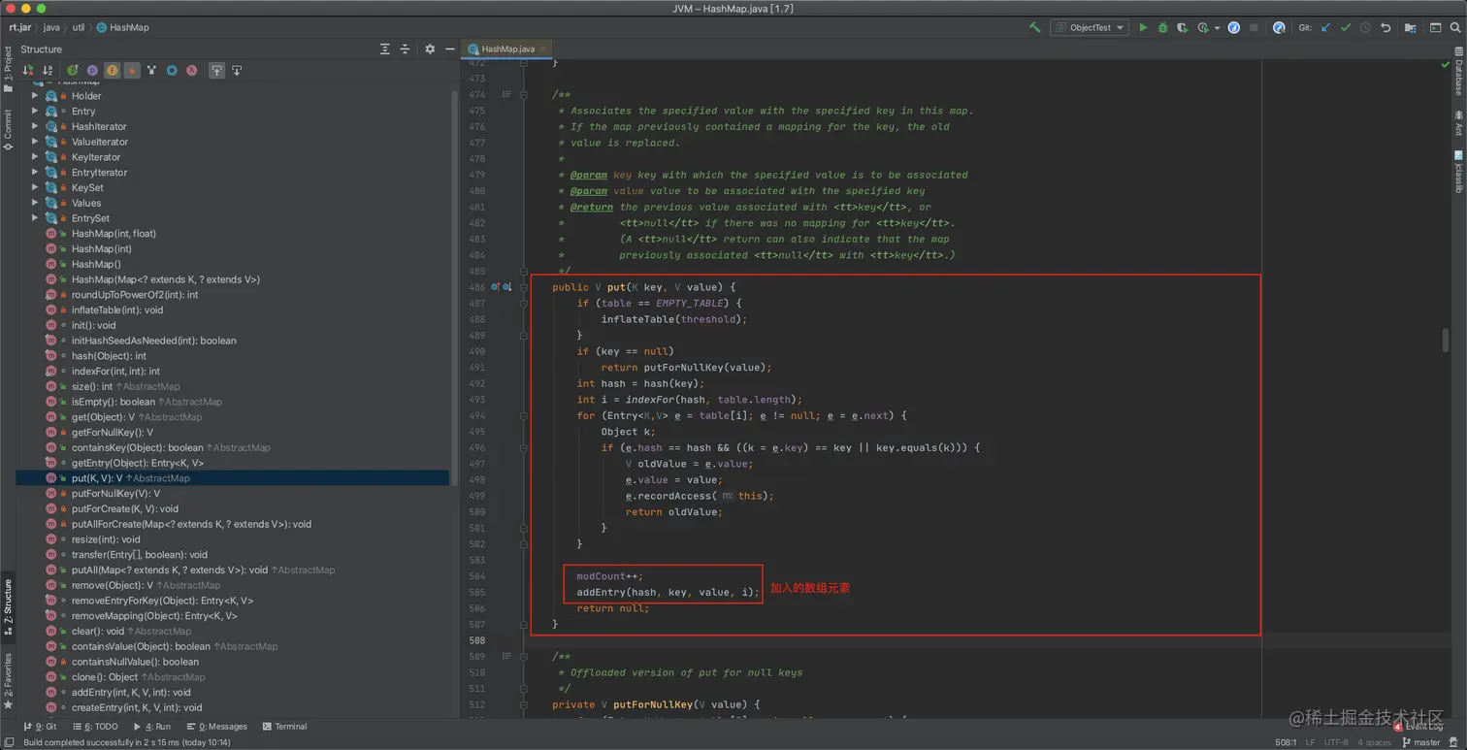Select putForNullKey(V): V method

pyautogui.click(x=115, y=494)
